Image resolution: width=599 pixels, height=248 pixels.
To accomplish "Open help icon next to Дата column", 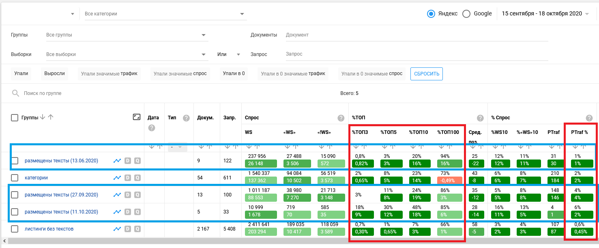I will click(x=151, y=128).
